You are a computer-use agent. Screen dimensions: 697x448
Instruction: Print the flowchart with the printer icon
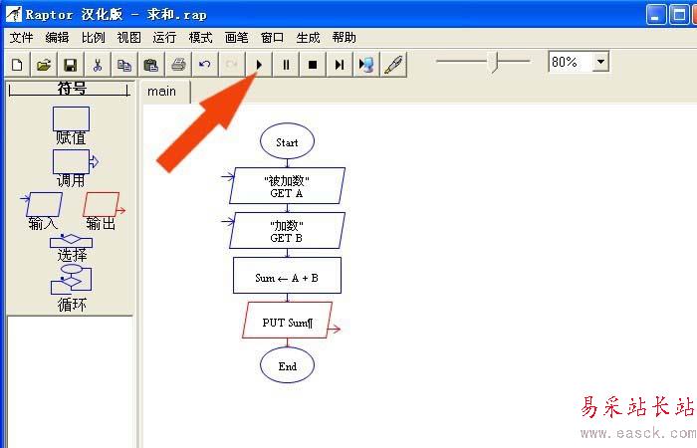[x=178, y=65]
